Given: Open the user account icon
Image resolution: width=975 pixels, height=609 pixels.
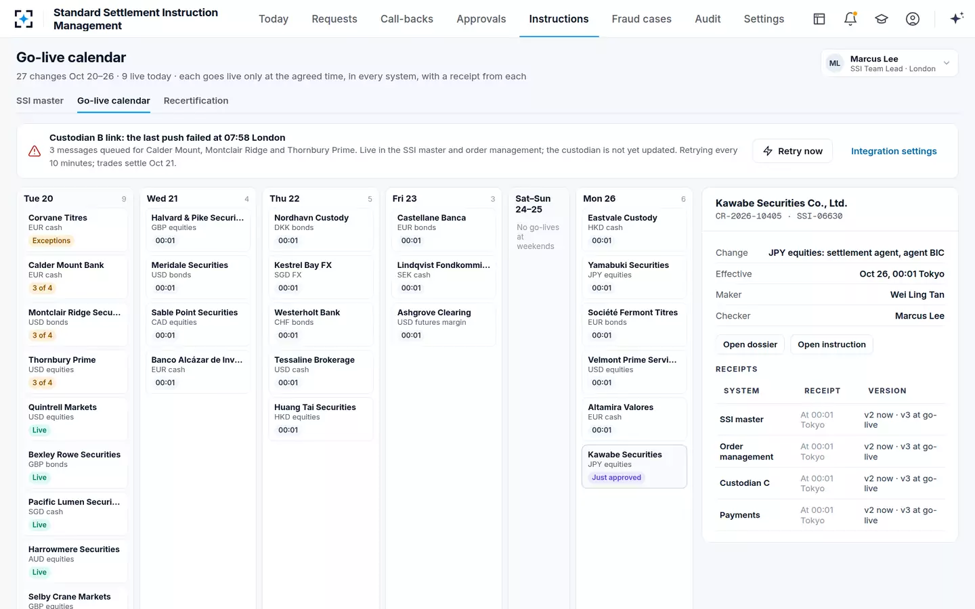Looking at the screenshot, I should tap(913, 19).
